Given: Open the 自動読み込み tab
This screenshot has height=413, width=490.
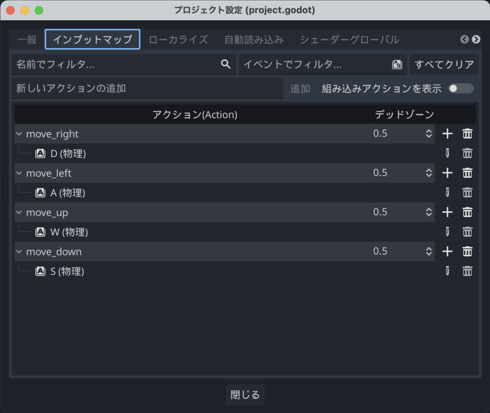Looking at the screenshot, I should 254,39.
